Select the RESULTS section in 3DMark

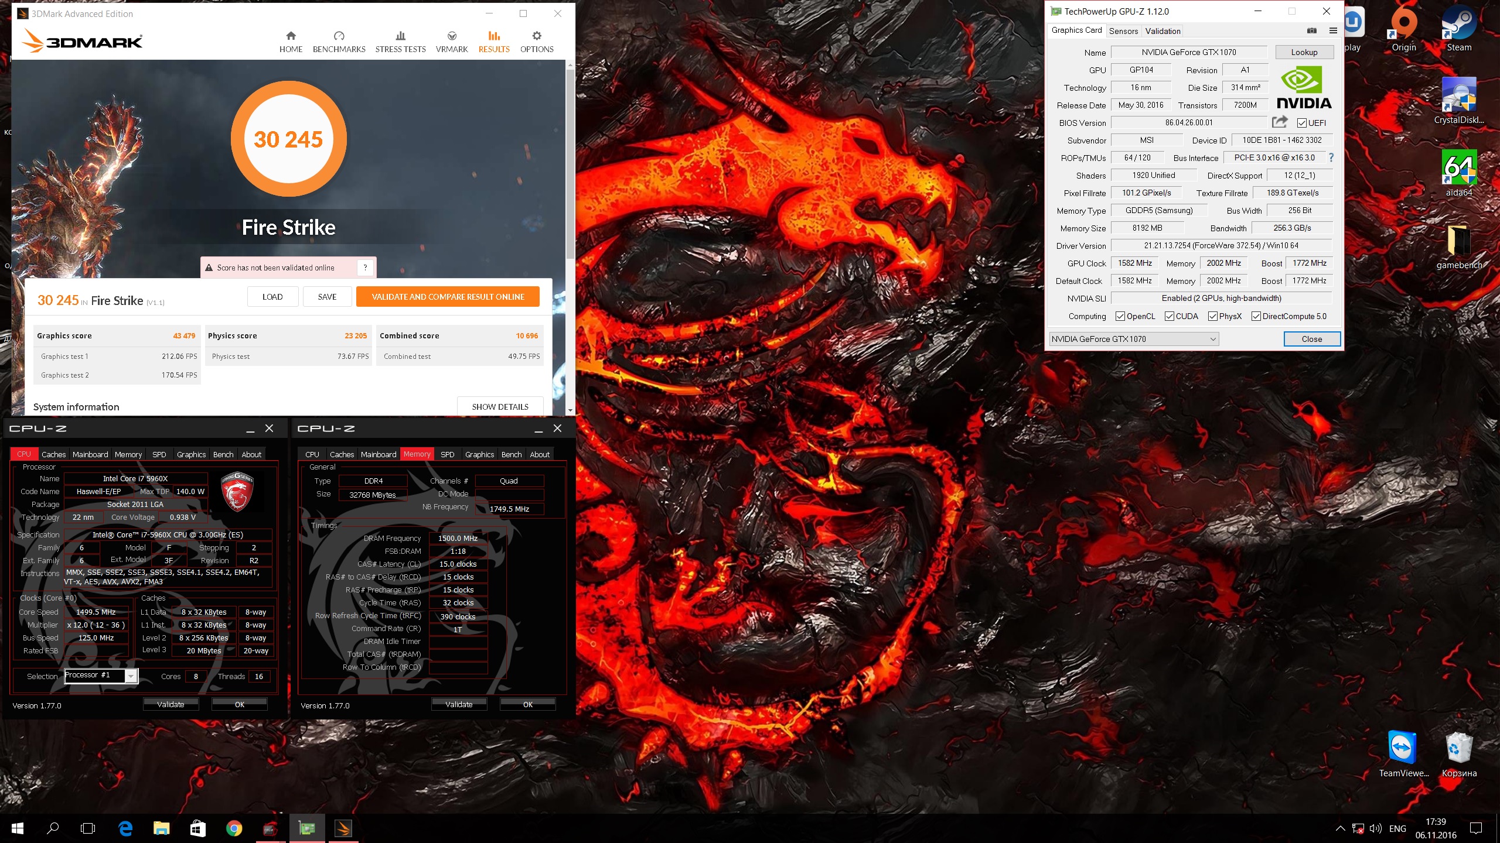494,42
